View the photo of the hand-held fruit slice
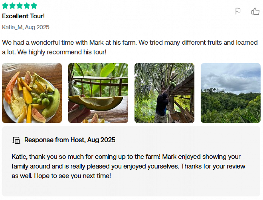263x200 pixels. [x=98, y=93]
